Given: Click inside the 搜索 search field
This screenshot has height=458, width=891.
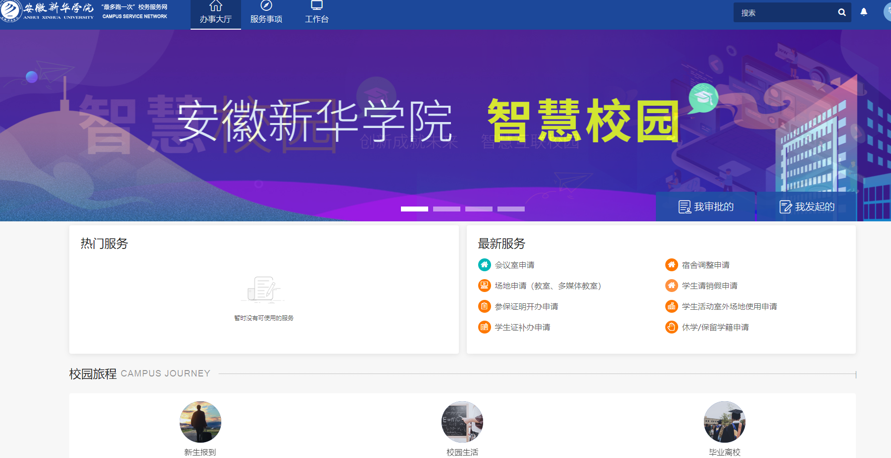Looking at the screenshot, I should 785,13.
